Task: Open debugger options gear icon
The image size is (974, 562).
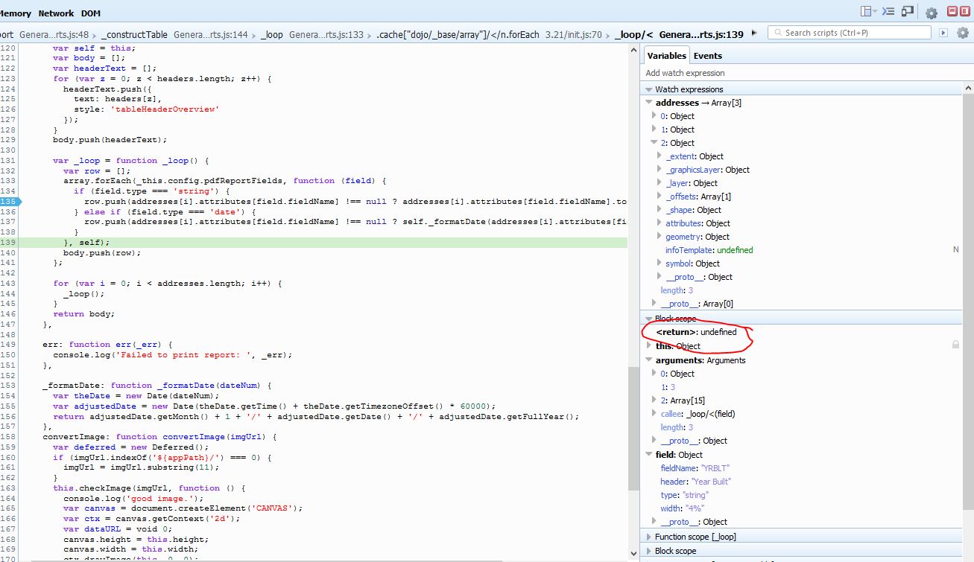Action: tap(964, 33)
